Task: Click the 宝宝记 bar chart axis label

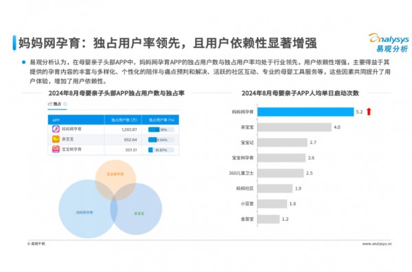Action: (x=247, y=143)
